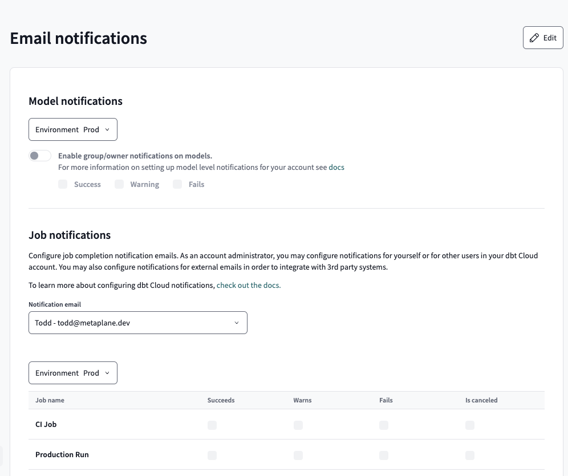Check CI Job Fails checkbox
The width and height of the screenshot is (568, 476).
pyautogui.click(x=384, y=425)
